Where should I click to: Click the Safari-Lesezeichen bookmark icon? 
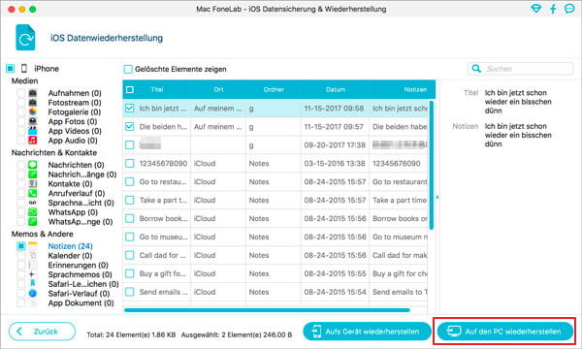click(33, 284)
